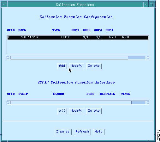Open the window menu button in title bar
Image resolution: width=160 pixels, height=142 pixels.
(5, 4)
